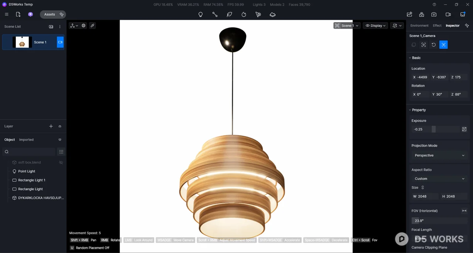Viewport: 473px width, 253px height.
Task: Open the Display options dropdown
Action: [375, 25]
